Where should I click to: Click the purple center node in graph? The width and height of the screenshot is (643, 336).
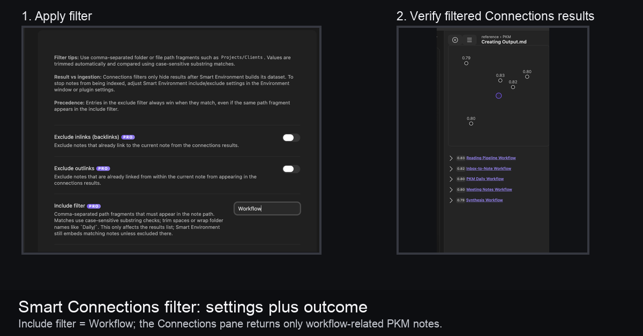pyautogui.click(x=499, y=96)
